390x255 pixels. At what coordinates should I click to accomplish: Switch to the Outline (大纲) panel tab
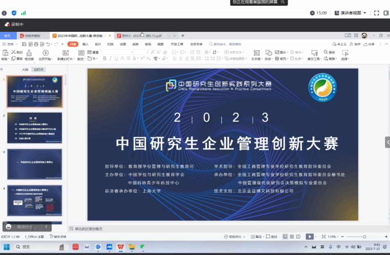(25, 70)
